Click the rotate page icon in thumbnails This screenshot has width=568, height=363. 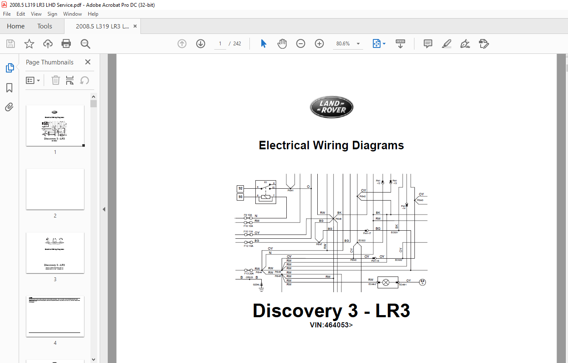click(x=84, y=81)
